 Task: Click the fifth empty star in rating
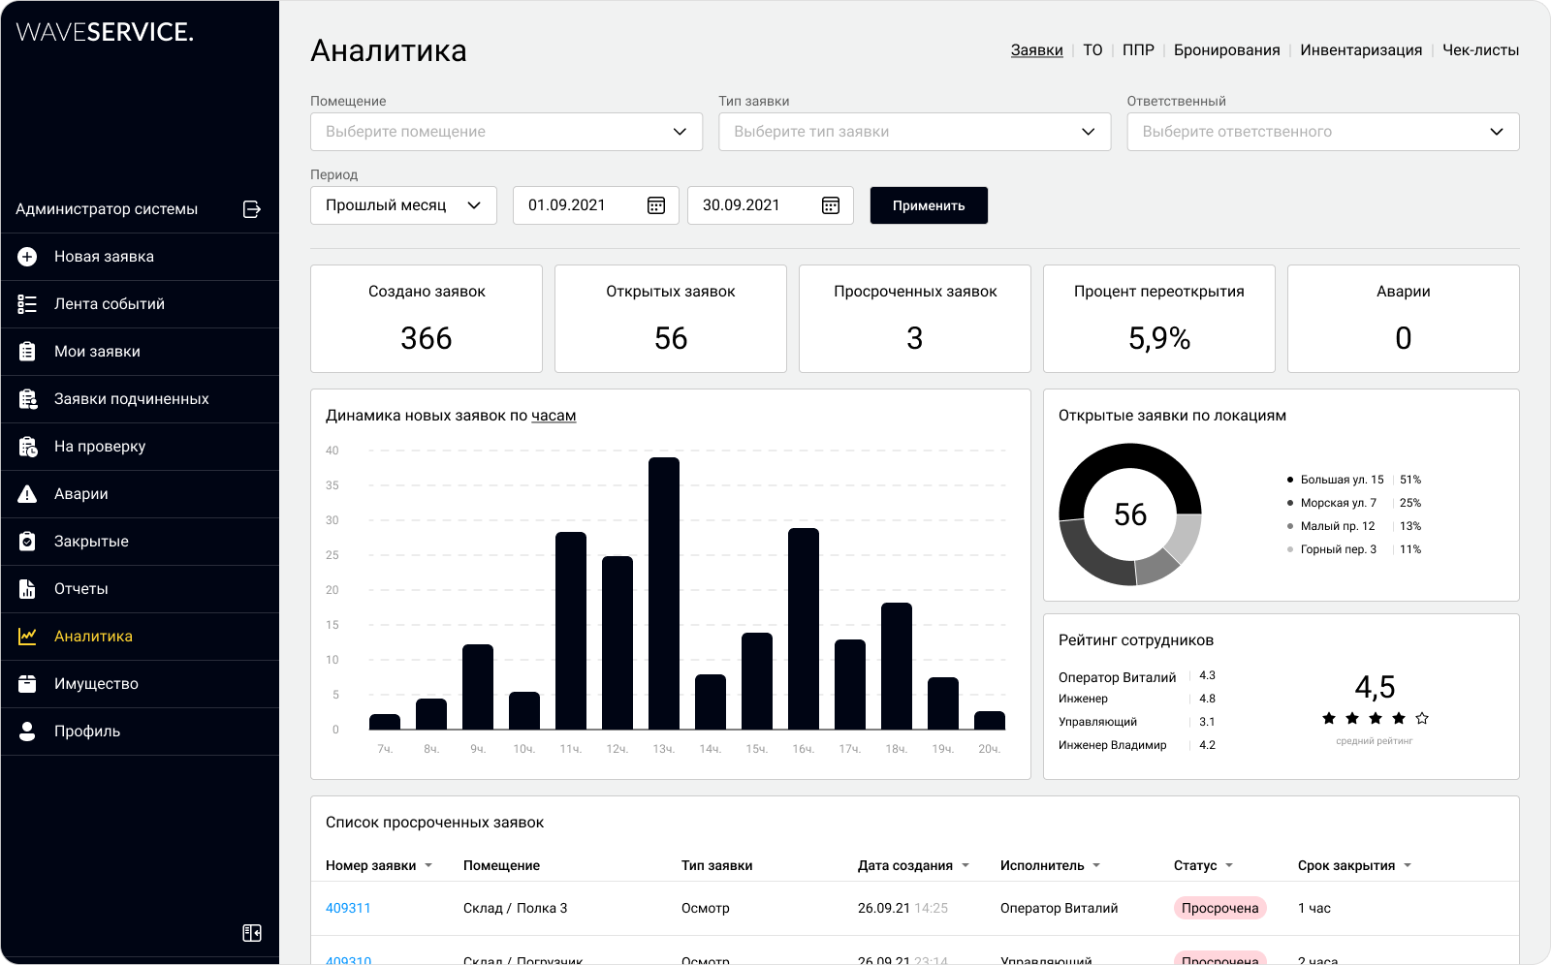[1422, 718]
